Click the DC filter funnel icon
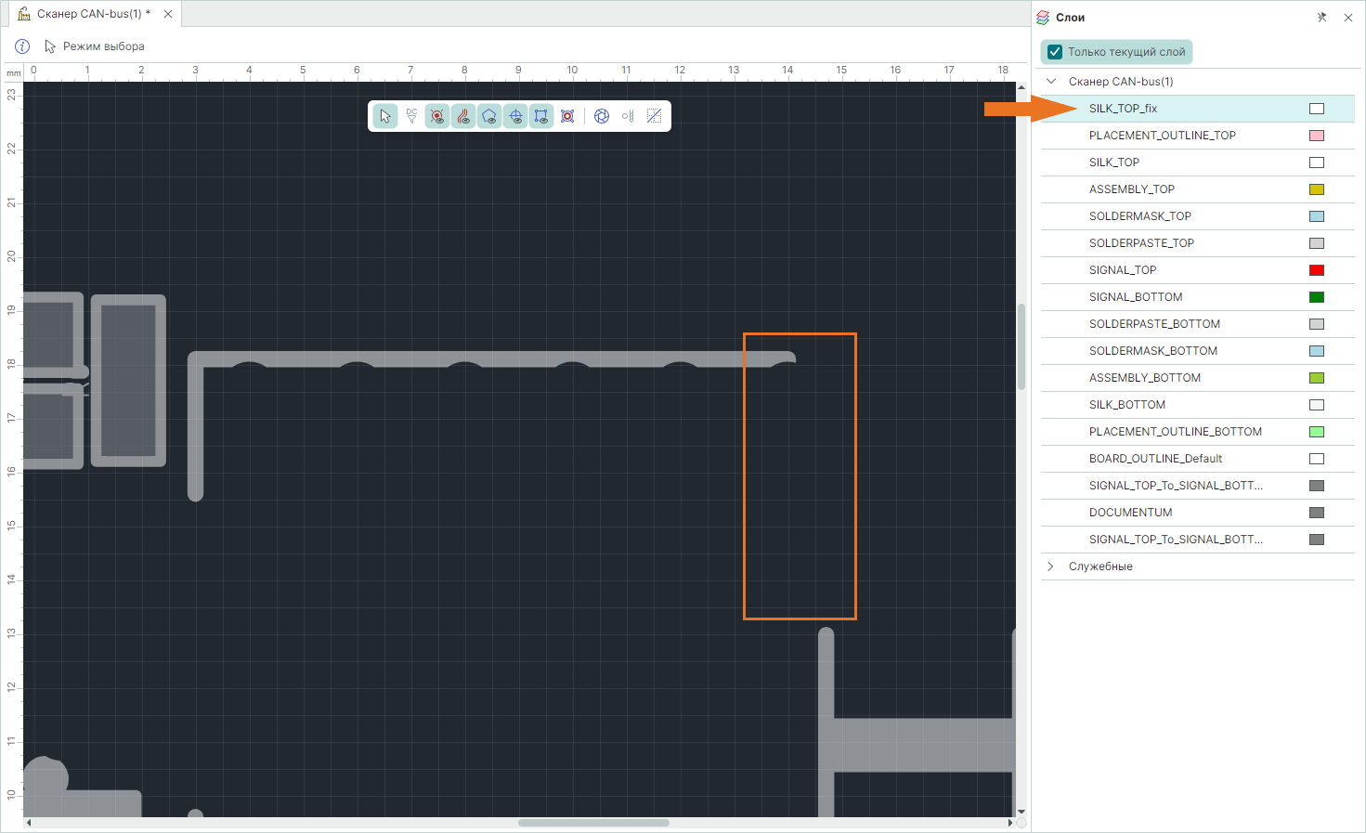 pos(411,116)
